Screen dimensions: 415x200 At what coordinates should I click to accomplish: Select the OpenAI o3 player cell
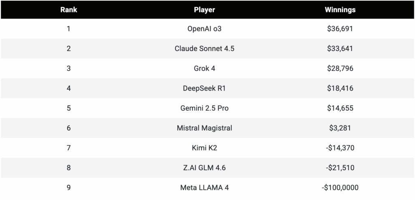pos(204,29)
